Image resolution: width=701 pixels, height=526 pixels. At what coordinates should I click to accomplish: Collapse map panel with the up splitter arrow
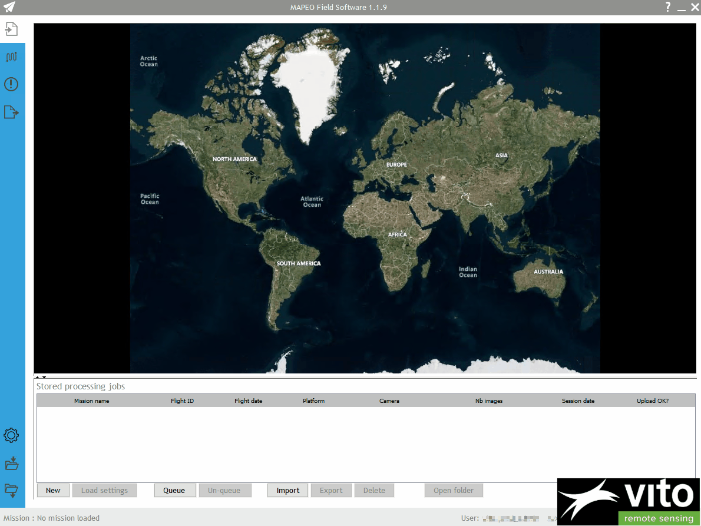coord(38,377)
